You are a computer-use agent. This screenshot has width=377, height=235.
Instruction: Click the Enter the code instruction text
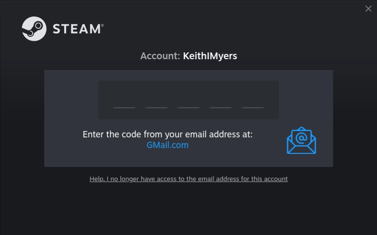click(167, 134)
